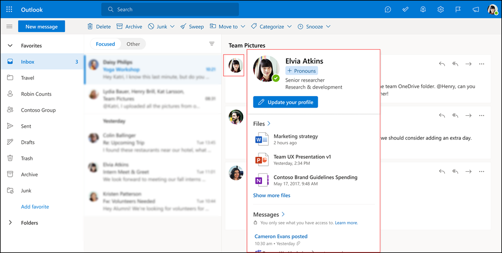502x253 pixels.
Task: Click the Outlook title in the header
Action: [x=32, y=10]
